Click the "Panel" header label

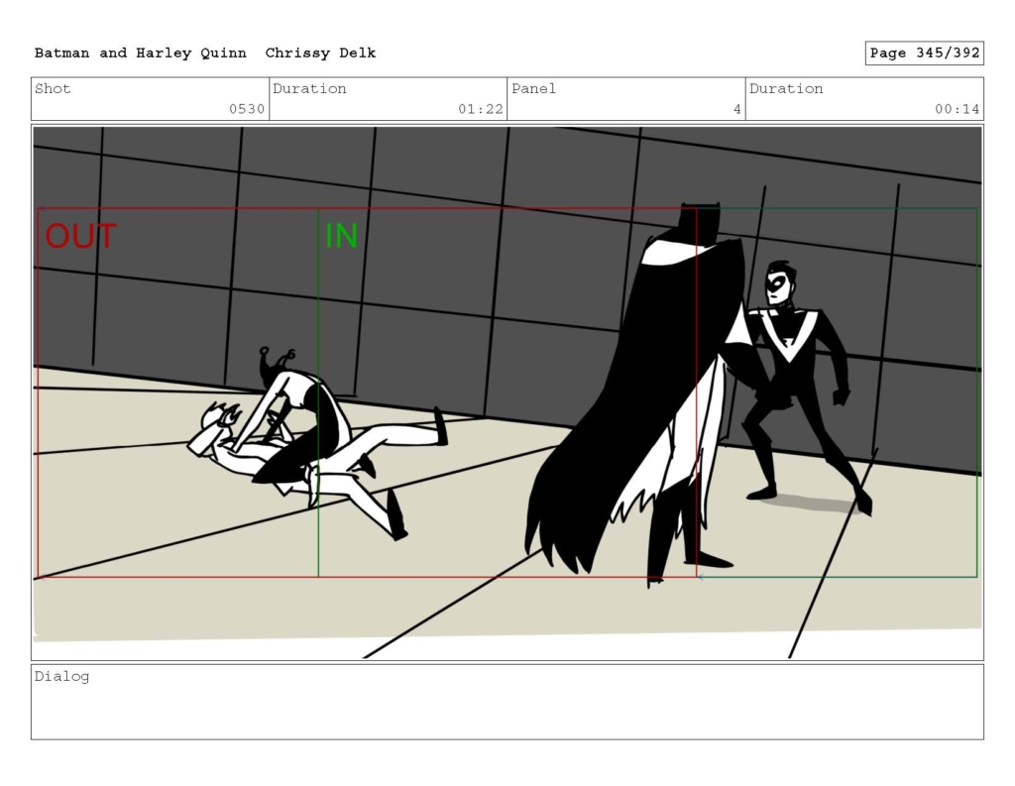click(x=533, y=88)
